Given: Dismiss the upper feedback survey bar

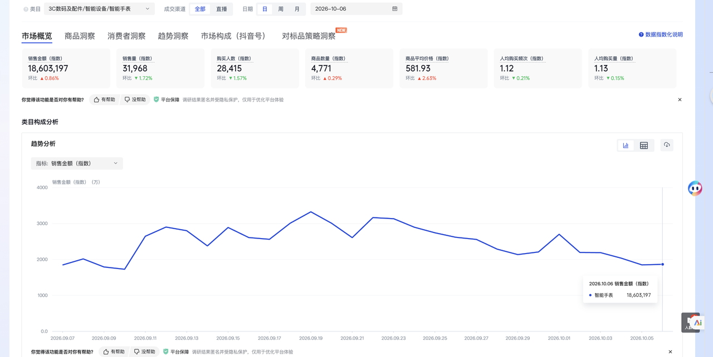Looking at the screenshot, I should pos(680,100).
